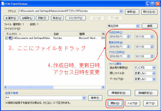The image size is (161, 111).
Task: Click the 詳細設定(D) advanced settings button
Action: (x=146, y=93)
